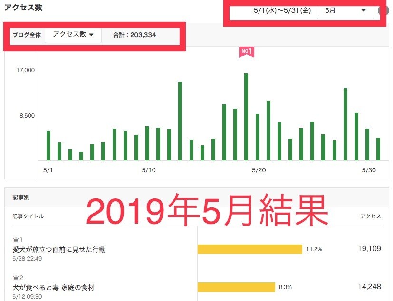The height and width of the screenshot is (301, 393).
Task: Click the date range 5/1(水)〜5/31(金)
Action: (282, 10)
